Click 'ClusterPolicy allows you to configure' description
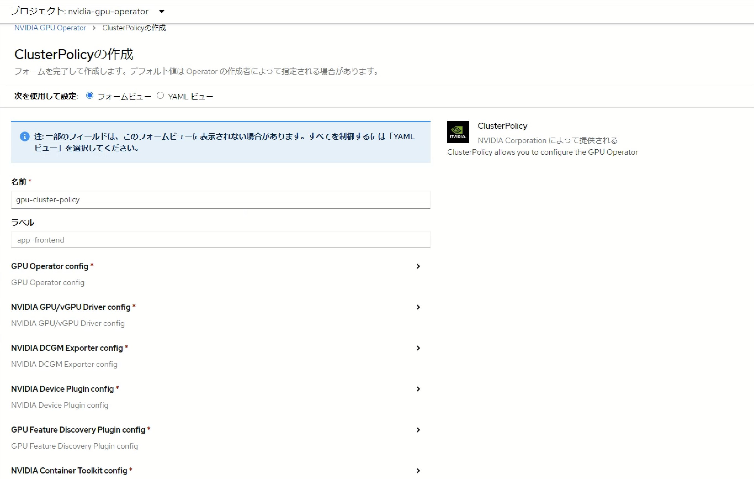754x479 pixels. [x=542, y=152]
